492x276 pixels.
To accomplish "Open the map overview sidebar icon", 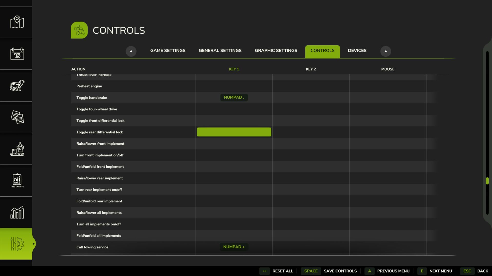I will (x=17, y=22).
